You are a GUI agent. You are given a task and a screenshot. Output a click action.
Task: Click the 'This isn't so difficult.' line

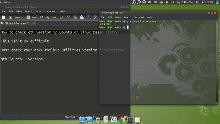click(26, 41)
